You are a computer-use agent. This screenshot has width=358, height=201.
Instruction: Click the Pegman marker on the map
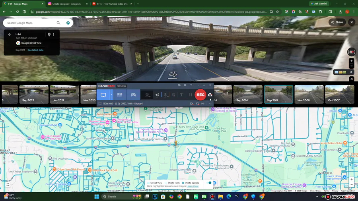(176, 143)
